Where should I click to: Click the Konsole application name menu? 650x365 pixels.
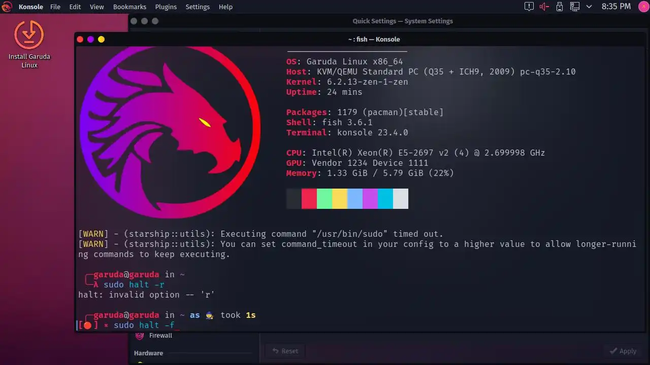click(31, 7)
